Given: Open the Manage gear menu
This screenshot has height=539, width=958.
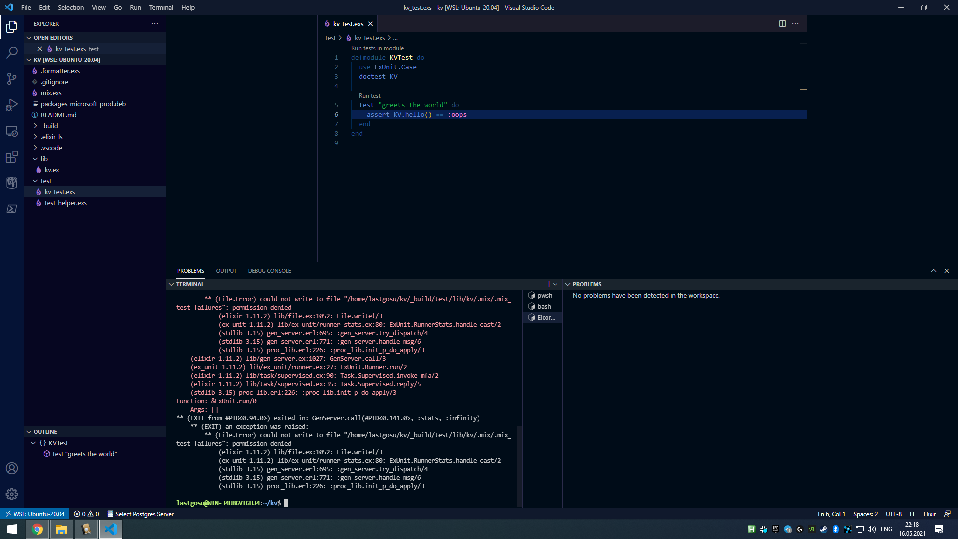Looking at the screenshot, I should pyautogui.click(x=12, y=494).
